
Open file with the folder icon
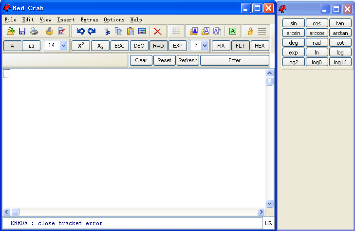10,31
